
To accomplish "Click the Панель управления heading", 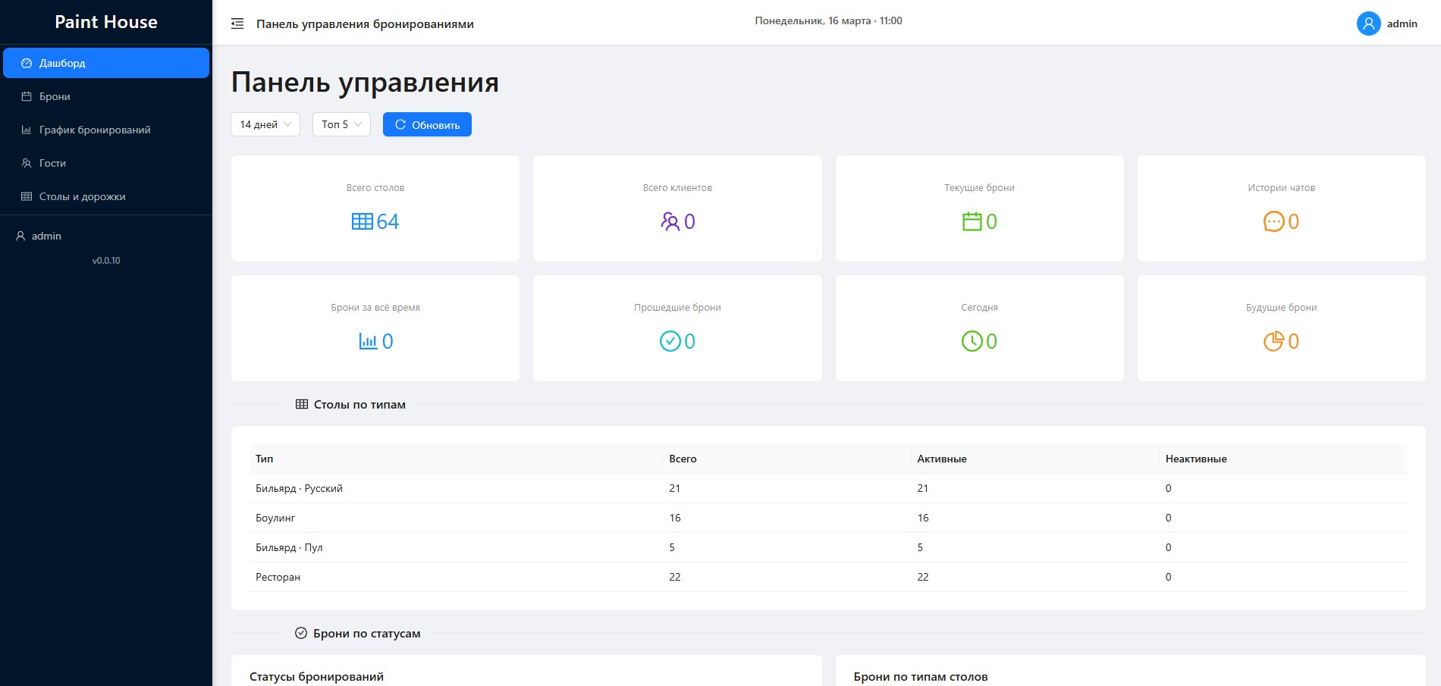I will click(366, 82).
